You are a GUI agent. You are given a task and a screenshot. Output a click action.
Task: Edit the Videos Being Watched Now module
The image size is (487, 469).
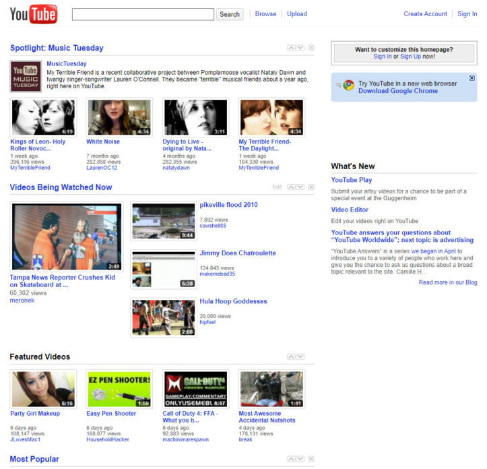[277, 187]
